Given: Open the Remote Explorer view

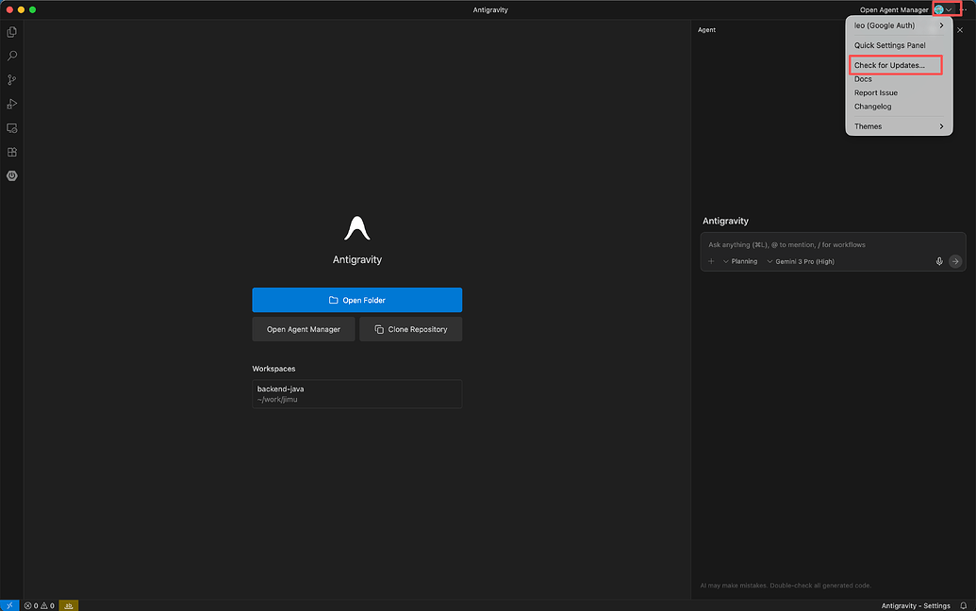Looking at the screenshot, I should click(x=12, y=128).
